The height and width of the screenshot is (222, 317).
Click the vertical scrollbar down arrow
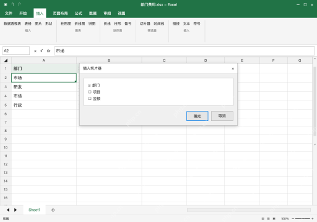coord(315,144)
